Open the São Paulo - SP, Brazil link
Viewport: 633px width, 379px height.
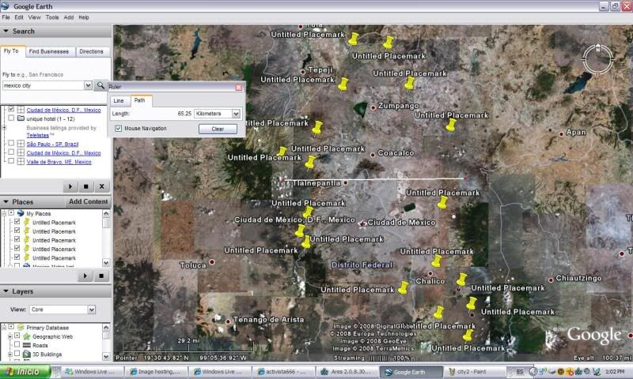pyautogui.click(x=50, y=144)
